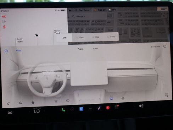This screenshot has width=173, height=130.
Task: Tap the PRND gear indicator
Action: 5,11
